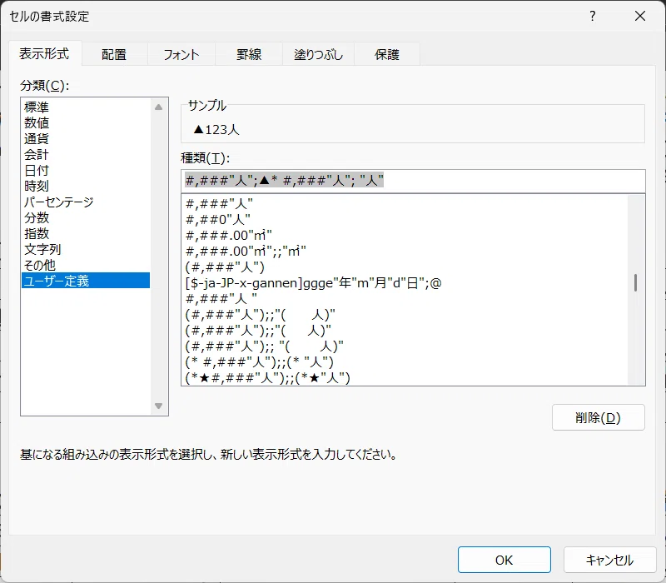Select format #,###"人" at the list top

[405, 203]
